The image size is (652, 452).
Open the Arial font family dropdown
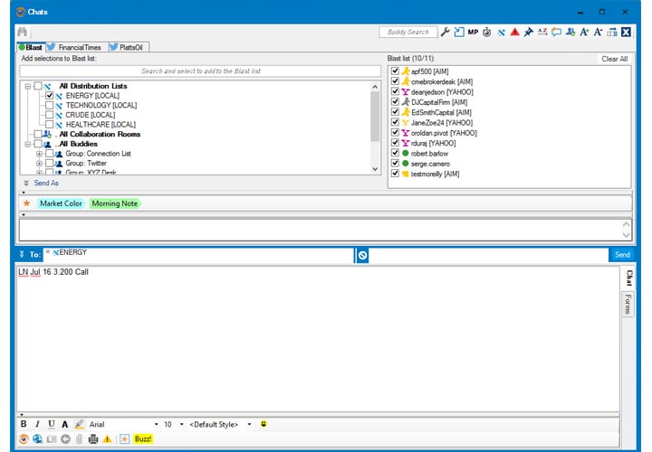pos(156,424)
